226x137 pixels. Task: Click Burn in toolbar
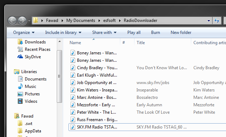click(155, 32)
